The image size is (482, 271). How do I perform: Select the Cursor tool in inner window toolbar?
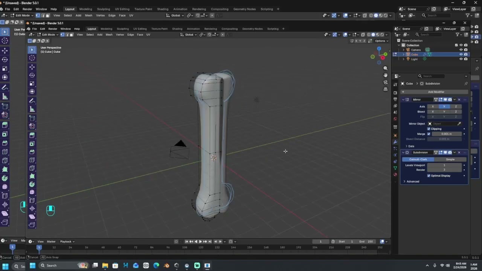(x=32, y=58)
